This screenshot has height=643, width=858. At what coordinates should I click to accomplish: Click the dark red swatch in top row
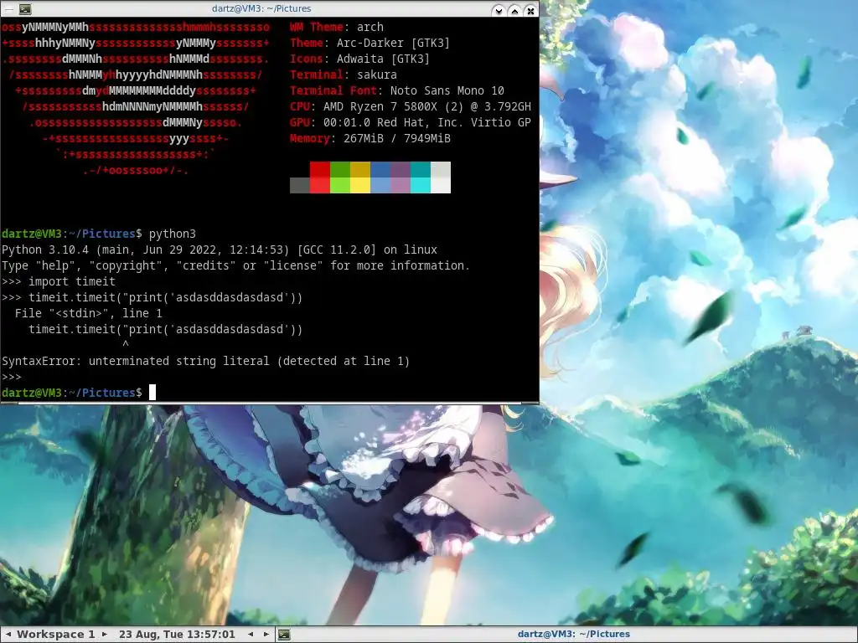(x=320, y=169)
